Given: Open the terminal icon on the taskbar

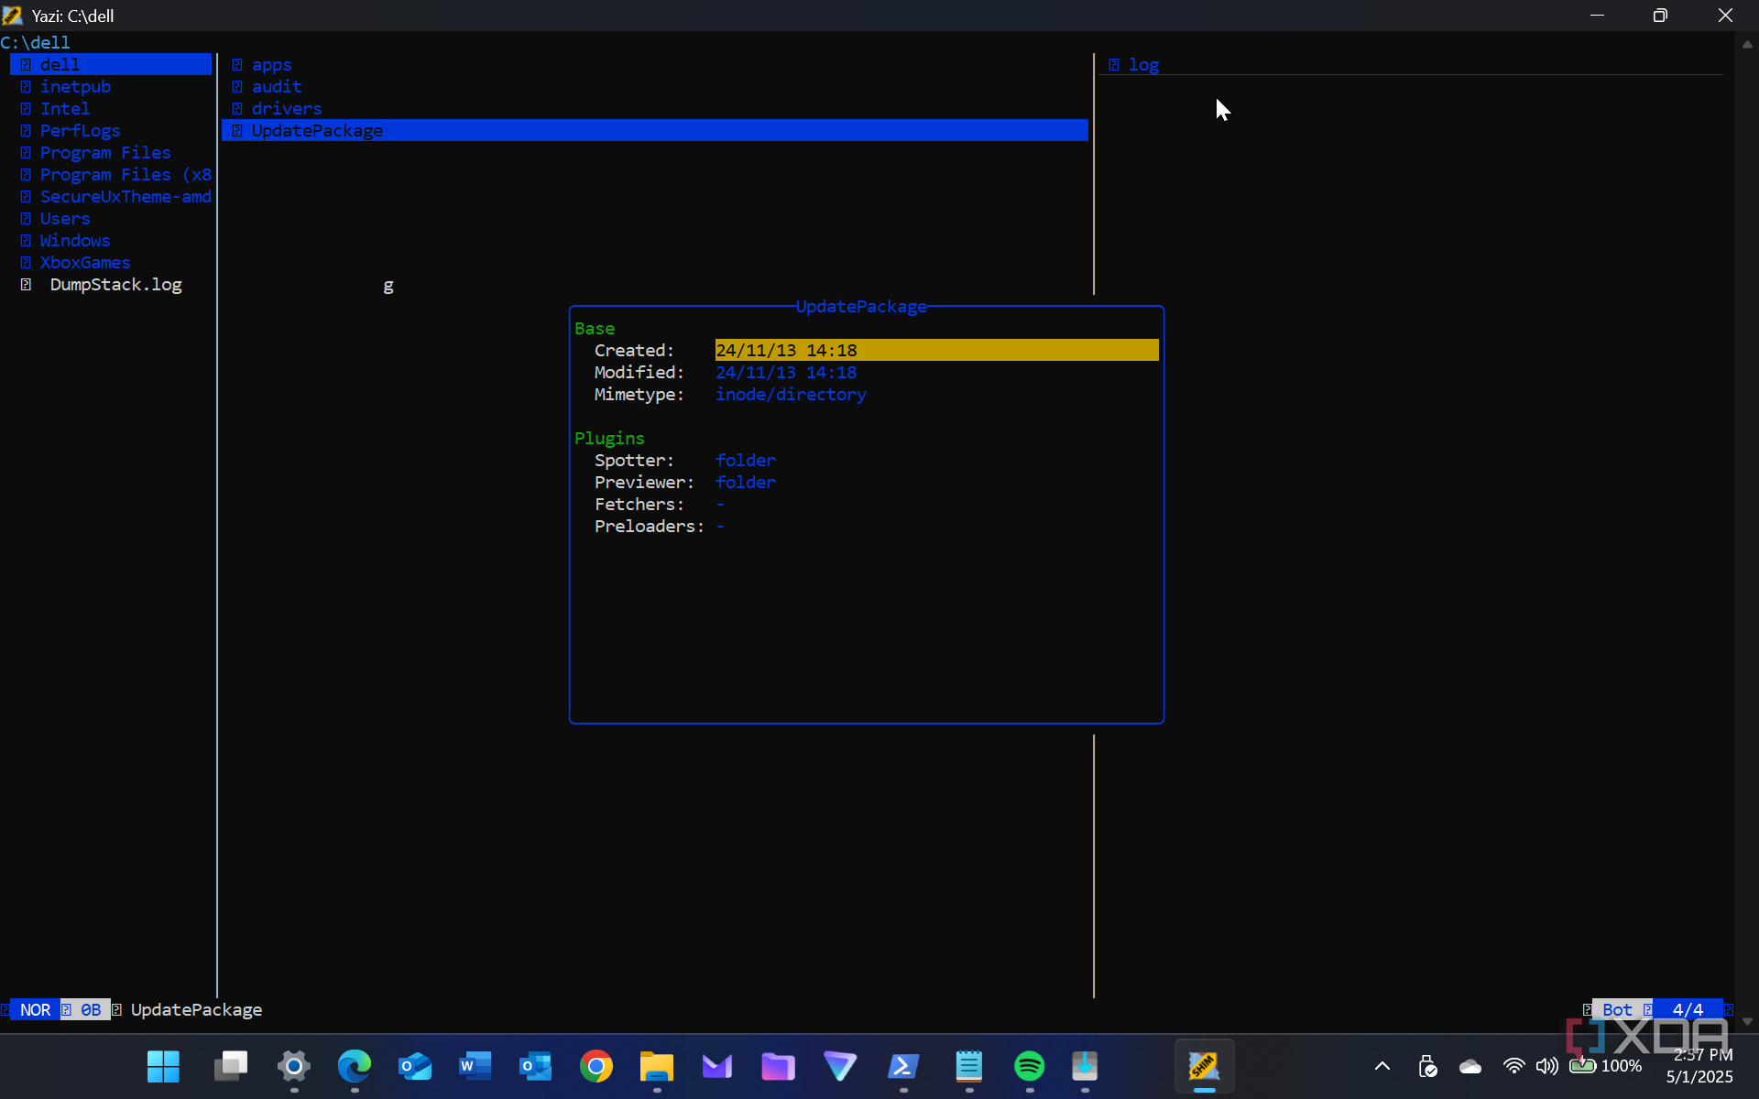Looking at the screenshot, I should point(903,1066).
